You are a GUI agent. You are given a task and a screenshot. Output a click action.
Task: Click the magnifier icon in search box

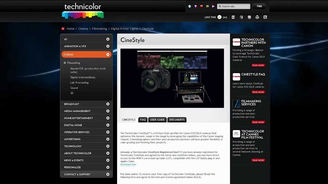click(220, 6)
